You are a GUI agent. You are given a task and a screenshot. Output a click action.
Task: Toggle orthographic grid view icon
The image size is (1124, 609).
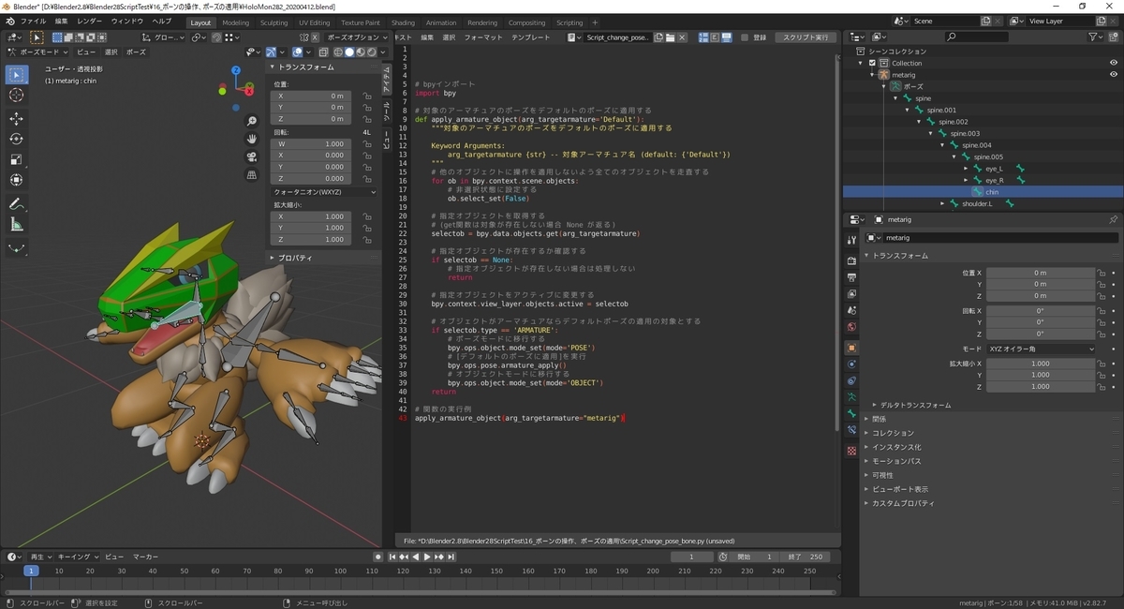[252, 174]
